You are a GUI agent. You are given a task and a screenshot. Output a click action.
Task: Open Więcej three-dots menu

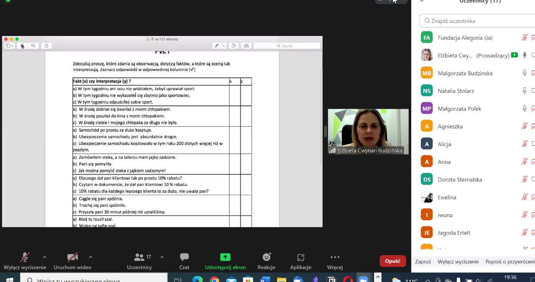point(335,257)
